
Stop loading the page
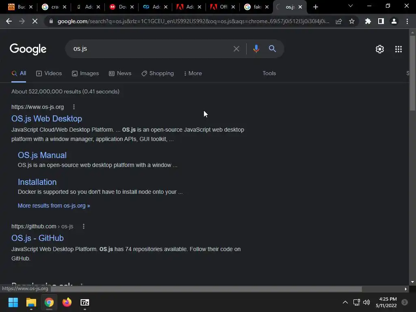[x=35, y=21]
